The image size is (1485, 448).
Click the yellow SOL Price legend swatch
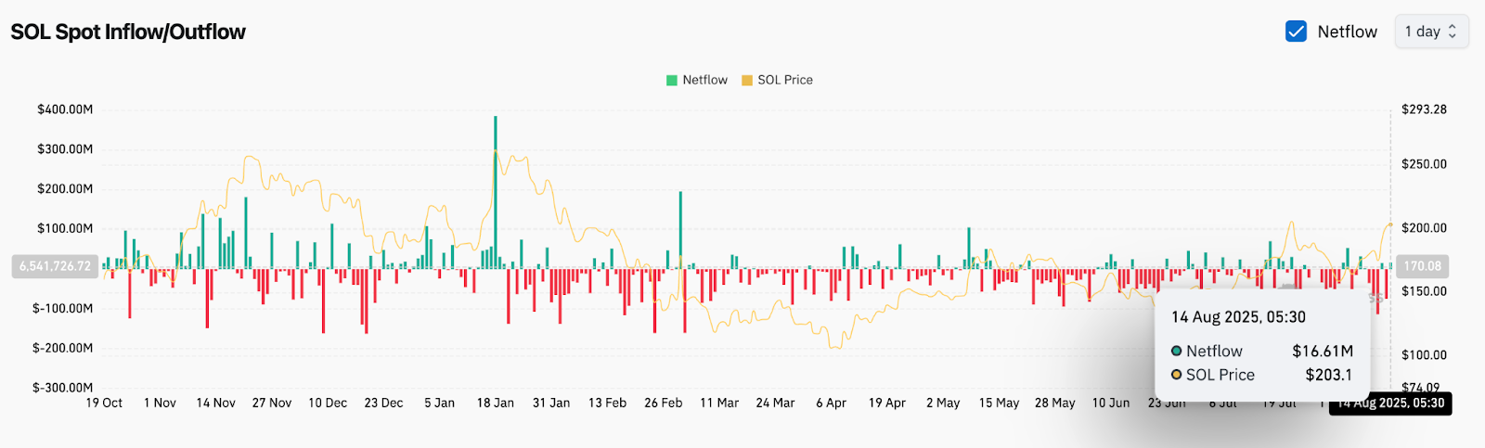[x=747, y=81]
